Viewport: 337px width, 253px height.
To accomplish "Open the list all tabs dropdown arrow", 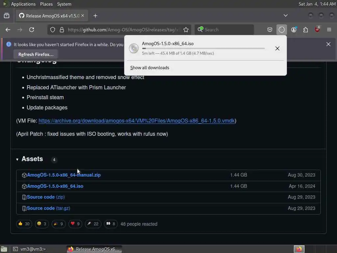I will point(285,15).
